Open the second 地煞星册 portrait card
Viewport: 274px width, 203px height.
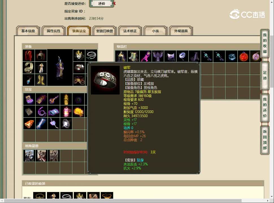coord(42,156)
